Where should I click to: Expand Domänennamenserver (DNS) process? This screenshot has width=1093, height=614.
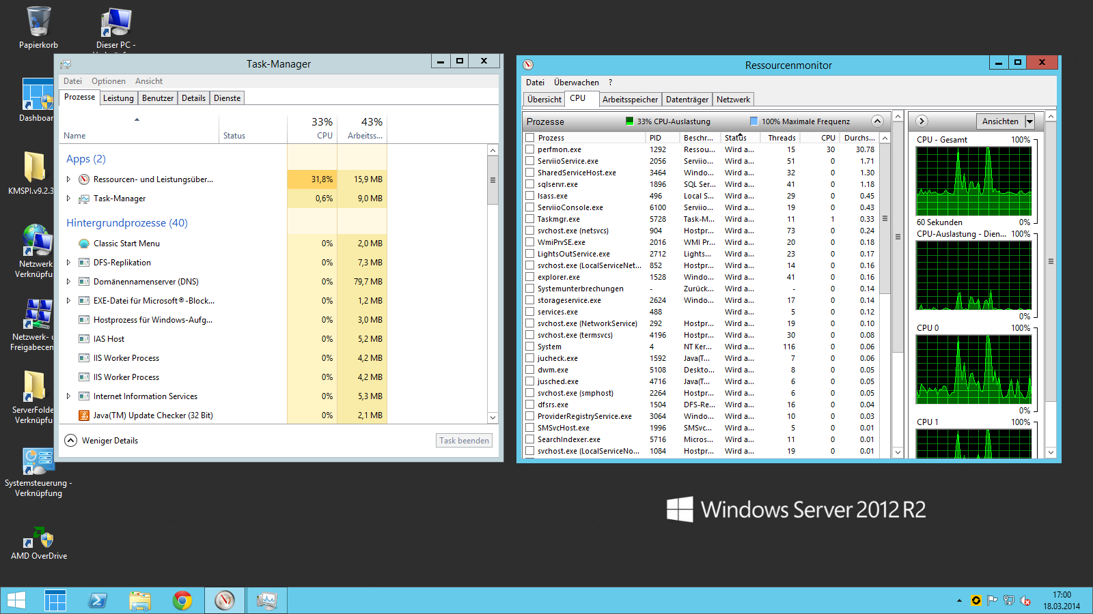[x=68, y=282]
